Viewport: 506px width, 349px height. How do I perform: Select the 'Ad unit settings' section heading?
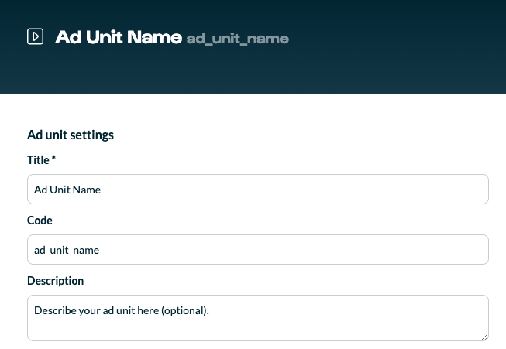click(71, 135)
